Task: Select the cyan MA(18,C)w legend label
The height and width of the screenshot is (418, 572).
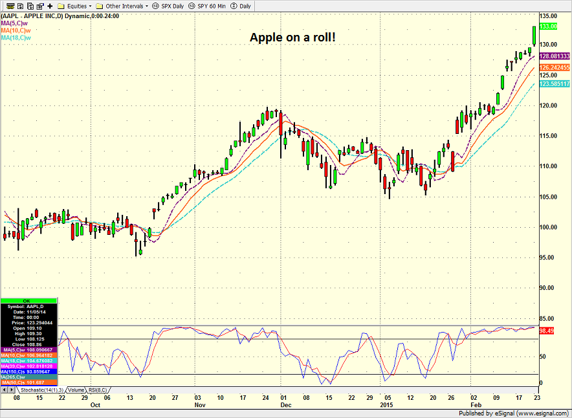Action: [16, 38]
